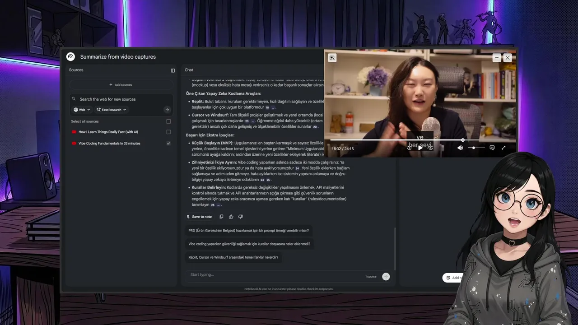Adjust the video volume slider
The width and height of the screenshot is (578, 325).
(x=476, y=148)
